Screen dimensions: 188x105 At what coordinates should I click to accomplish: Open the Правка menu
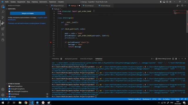(x=13, y=2)
